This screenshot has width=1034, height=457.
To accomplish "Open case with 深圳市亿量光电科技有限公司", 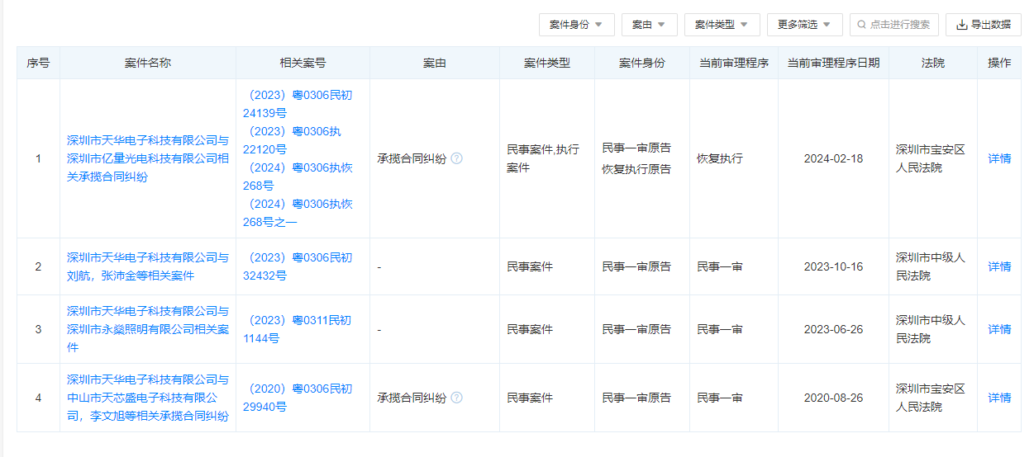I will pos(147,158).
